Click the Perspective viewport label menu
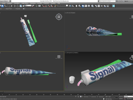 [70, 53]
